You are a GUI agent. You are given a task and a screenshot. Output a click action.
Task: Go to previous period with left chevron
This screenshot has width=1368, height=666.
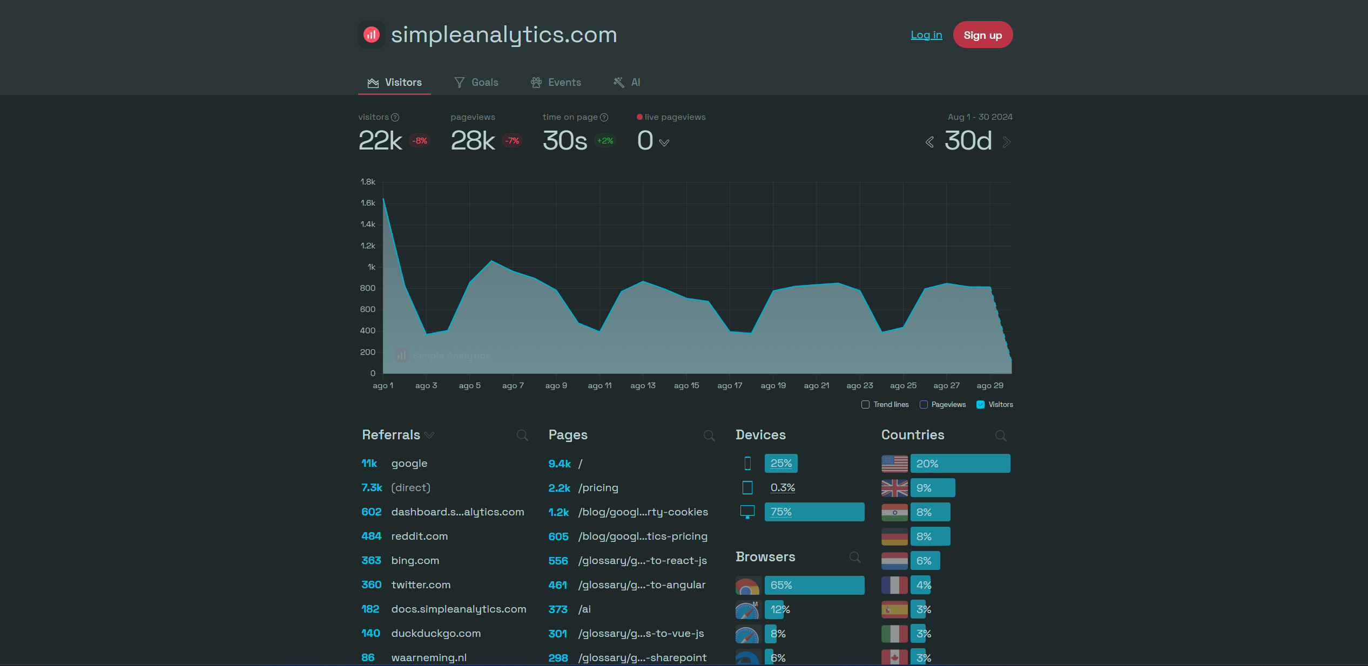tap(929, 142)
